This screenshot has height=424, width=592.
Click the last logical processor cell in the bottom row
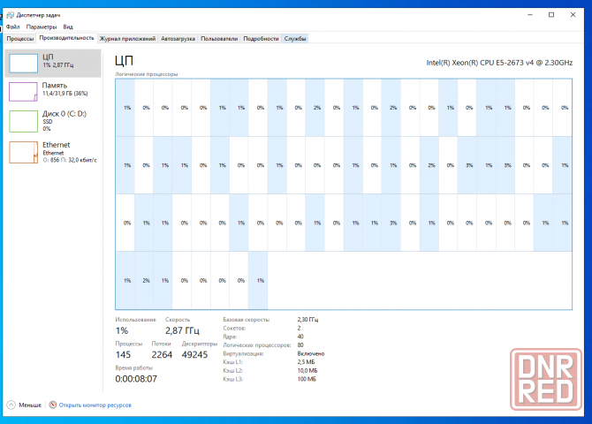pos(258,281)
